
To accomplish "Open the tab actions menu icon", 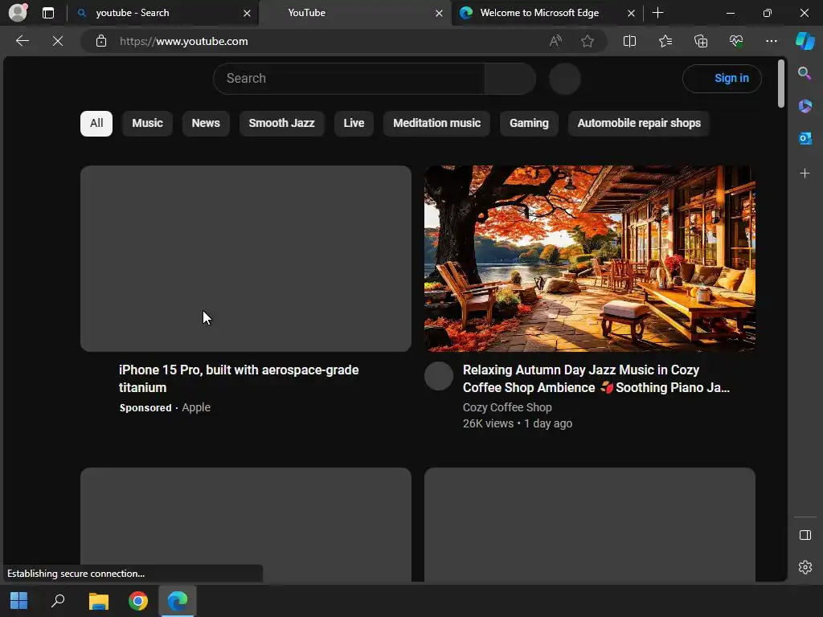I will point(48,13).
